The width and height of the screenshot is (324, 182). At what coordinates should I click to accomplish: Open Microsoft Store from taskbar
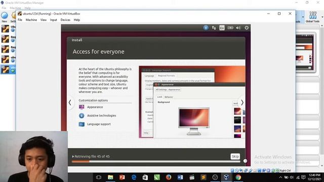click(145, 177)
